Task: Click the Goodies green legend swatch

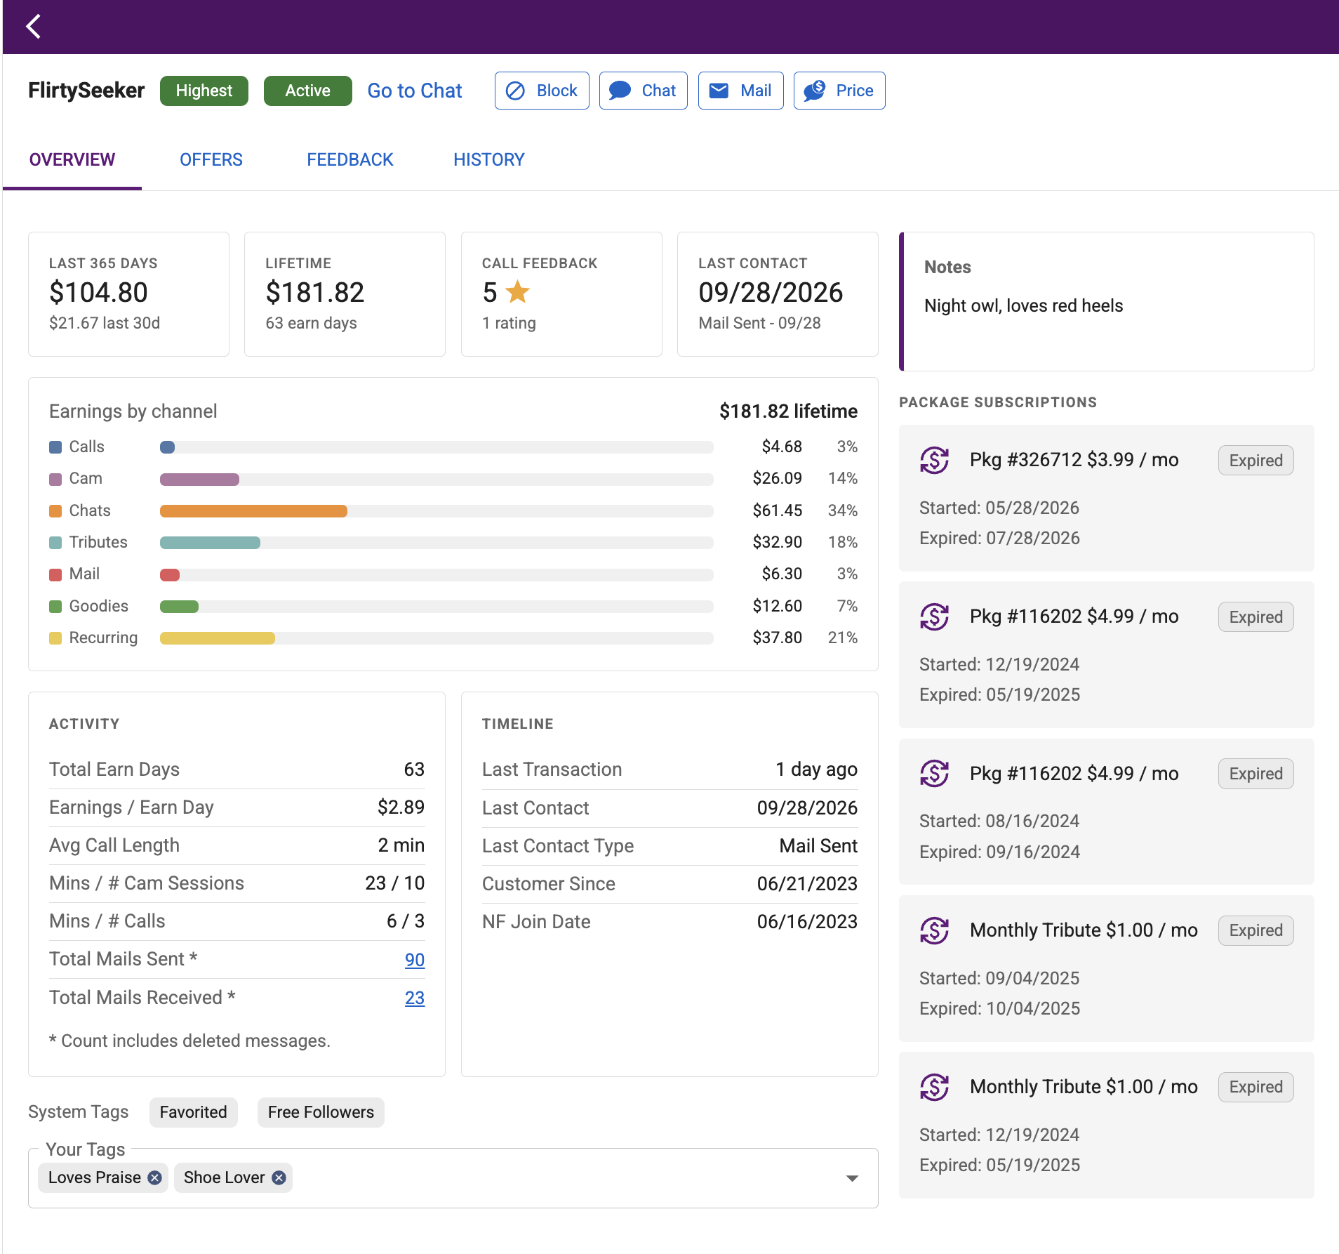Action: click(55, 607)
